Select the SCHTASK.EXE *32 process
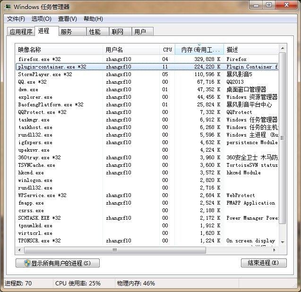The height and width of the screenshot is (292, 301). (x=147, y=218)
